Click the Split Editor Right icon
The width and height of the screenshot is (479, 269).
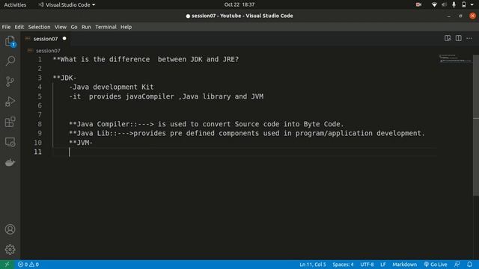(458, 38)
